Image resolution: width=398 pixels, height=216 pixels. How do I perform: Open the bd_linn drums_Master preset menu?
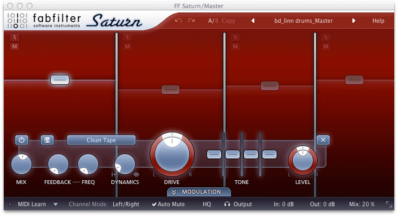pyautogui.click(x=303, y=21)
